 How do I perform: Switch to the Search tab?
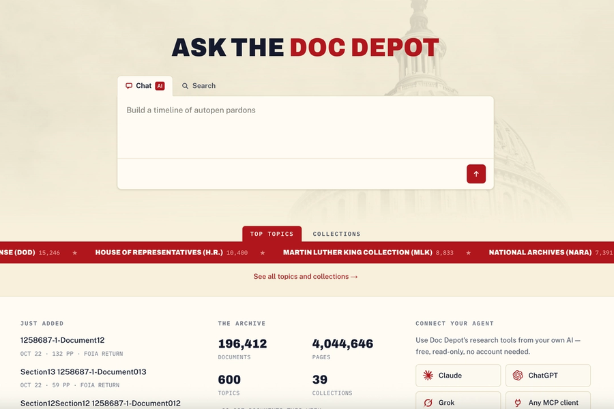pyautogui.click(x=199, y=86)
